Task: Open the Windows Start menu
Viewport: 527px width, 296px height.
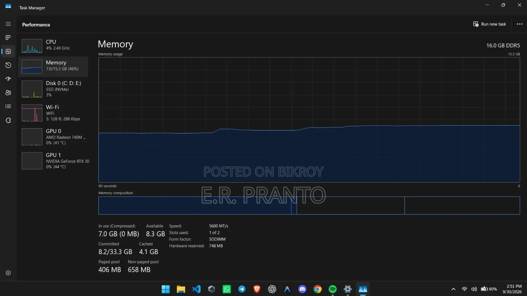Action: 166,289
